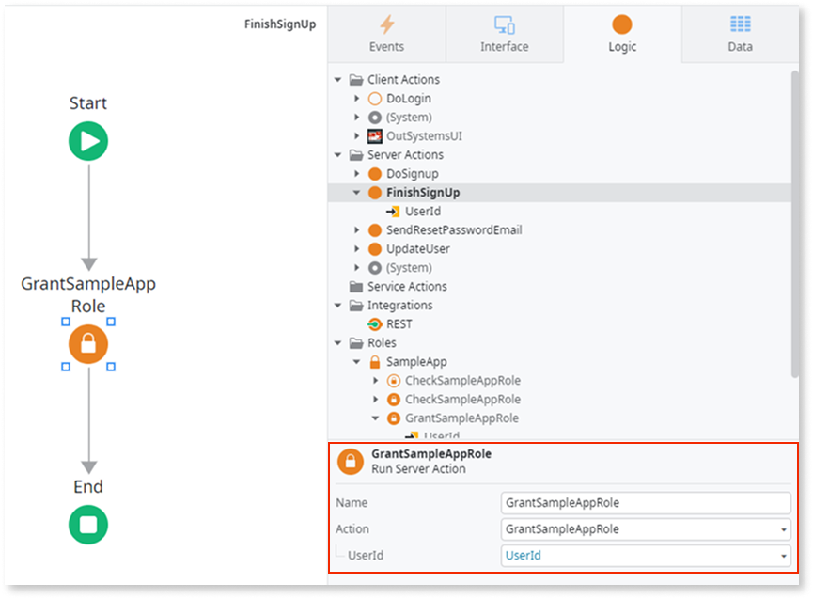Open the UserId value dropdown
This screenshot has width=813, height=599.
point(785,555)
